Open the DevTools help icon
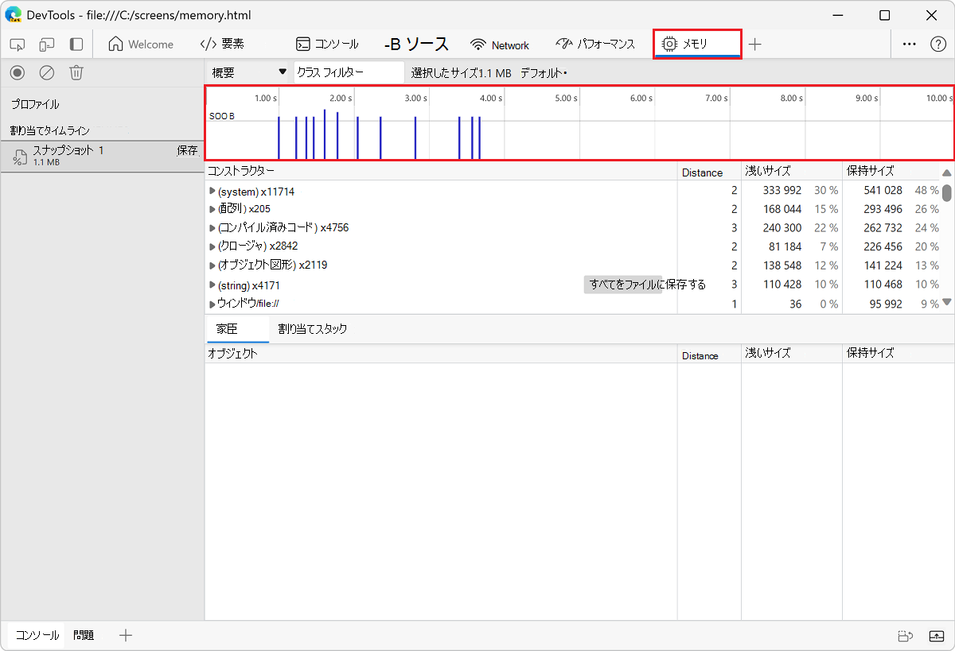 938,45
